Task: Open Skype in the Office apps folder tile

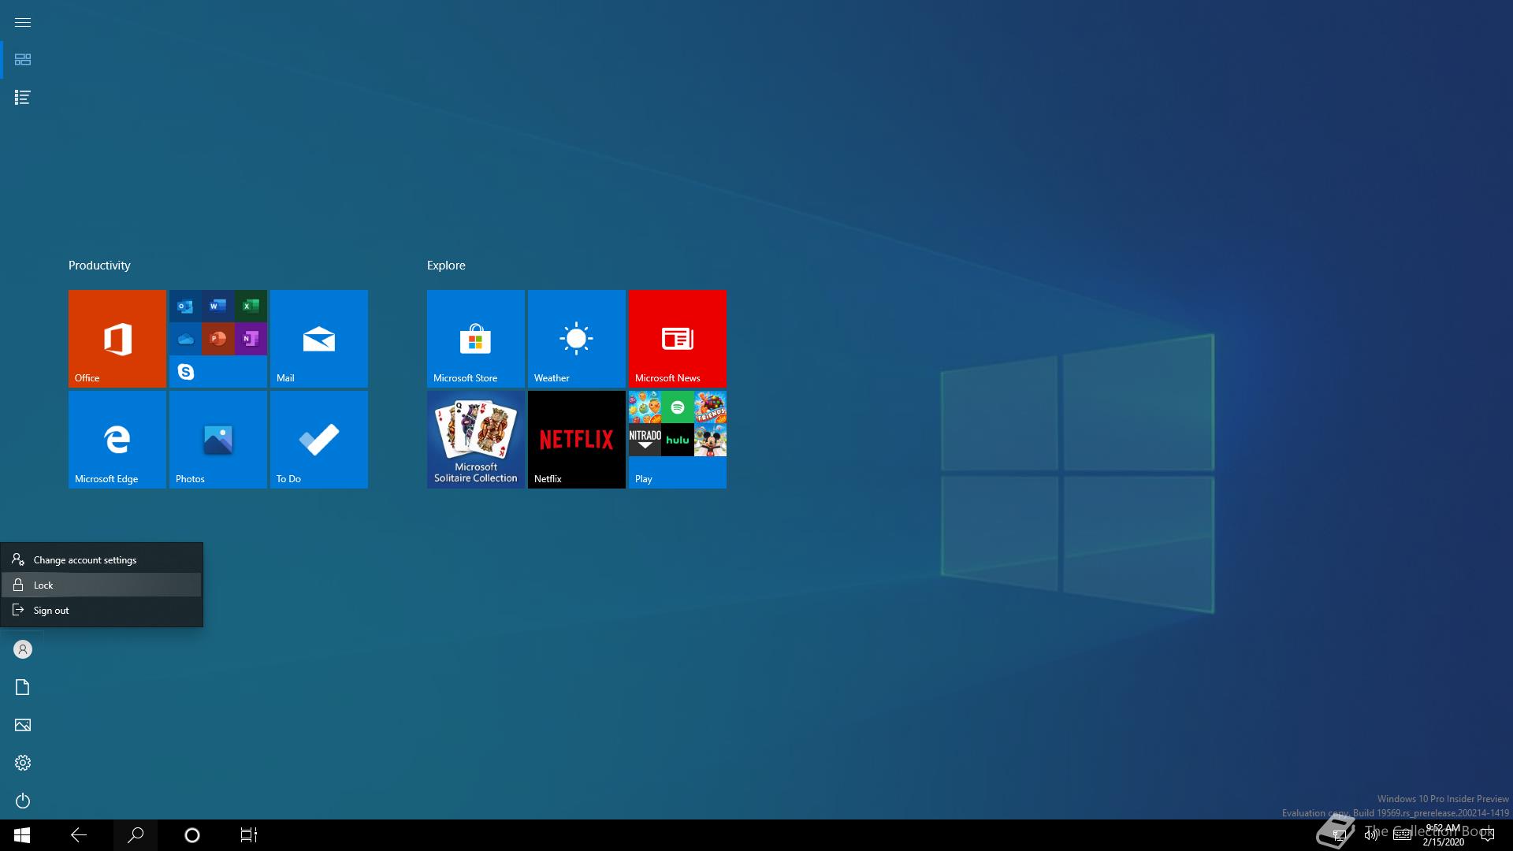Action: (185, 371)
